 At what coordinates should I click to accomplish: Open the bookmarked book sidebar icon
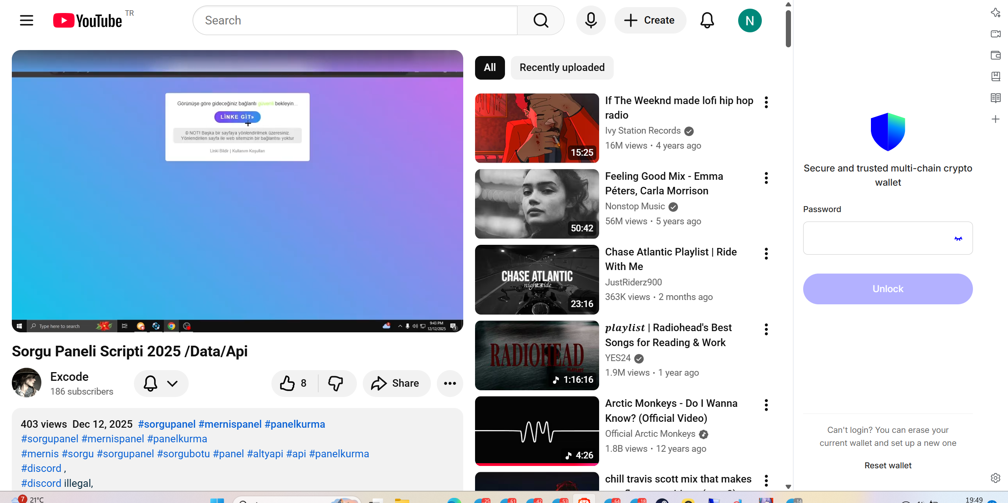pos(995,76)
